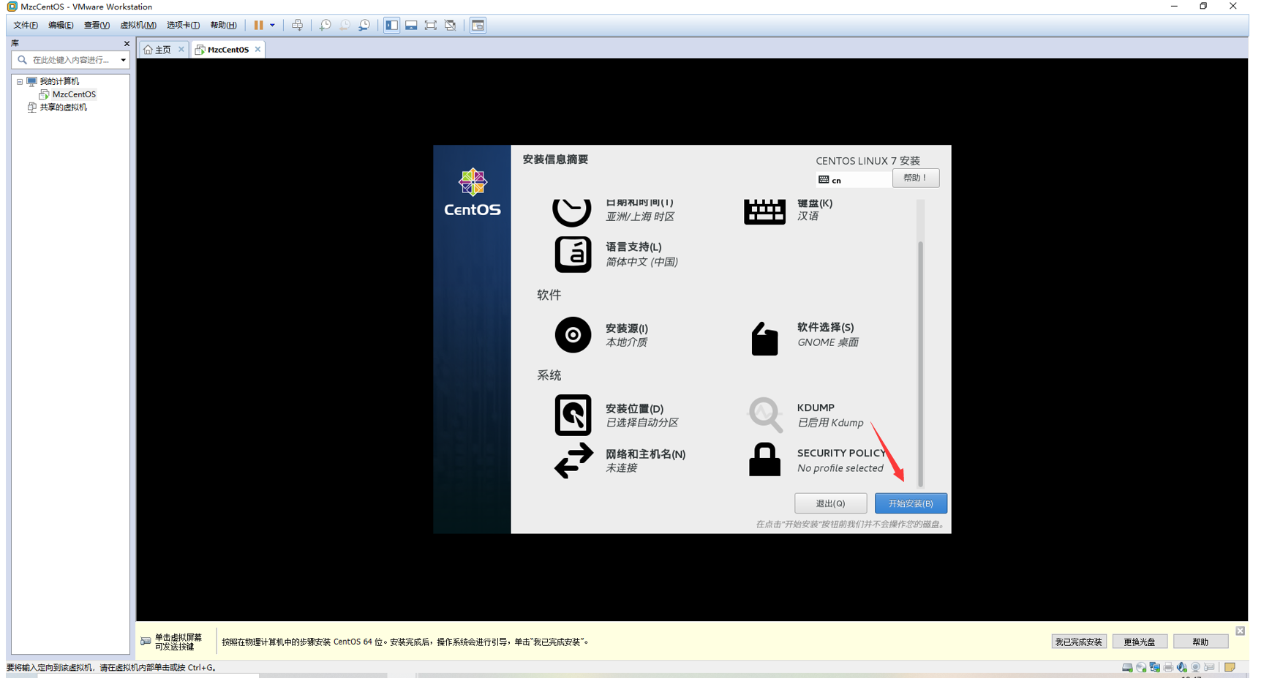Select 我的计算机 in library tree

point(59,81)
